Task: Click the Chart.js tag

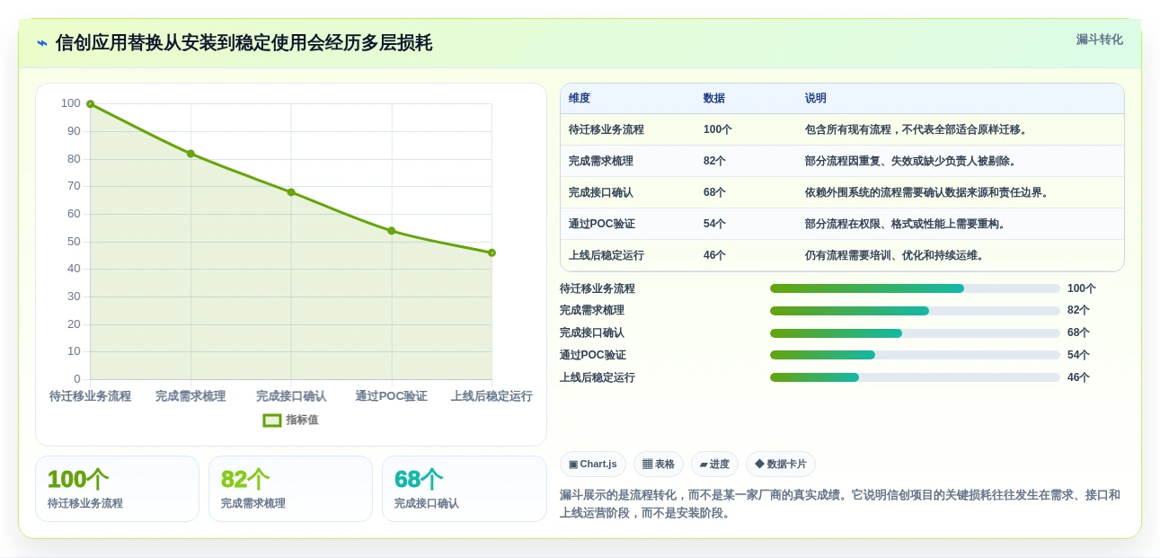Action: tap(593, 465)
